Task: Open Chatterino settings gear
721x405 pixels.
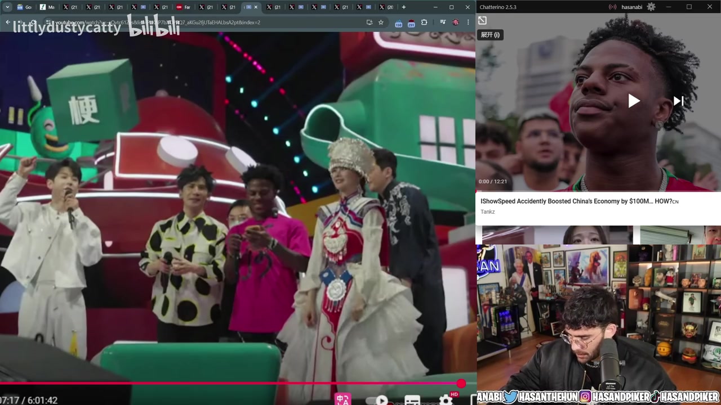Action: (x=651, y=7)
